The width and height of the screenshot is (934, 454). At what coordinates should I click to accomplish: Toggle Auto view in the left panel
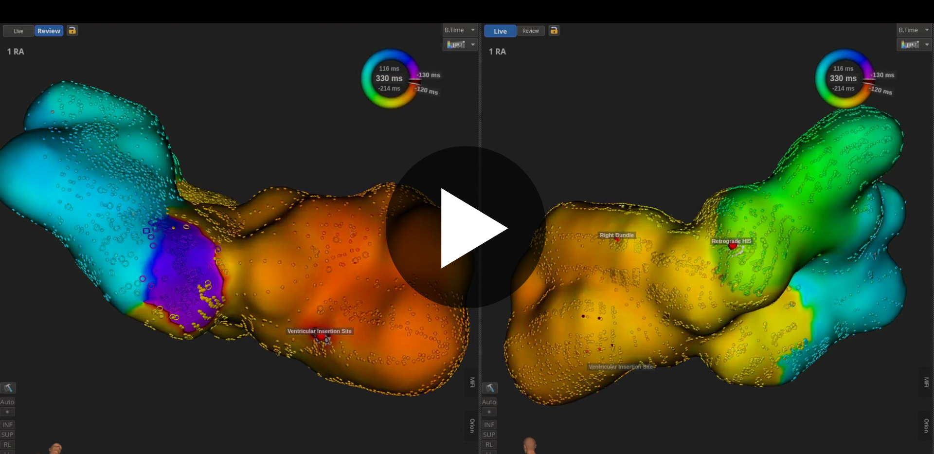(x=7, y=402)
